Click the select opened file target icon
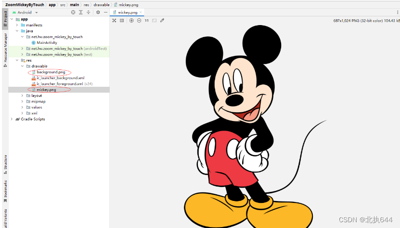The width and height of the screenshot is (400, 228). click(73, 12)
